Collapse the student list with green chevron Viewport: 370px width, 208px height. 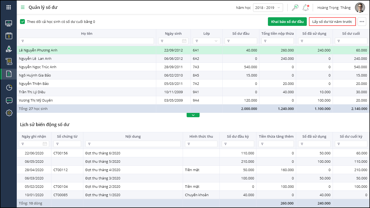pyautogui.click(x=193, y=115)
